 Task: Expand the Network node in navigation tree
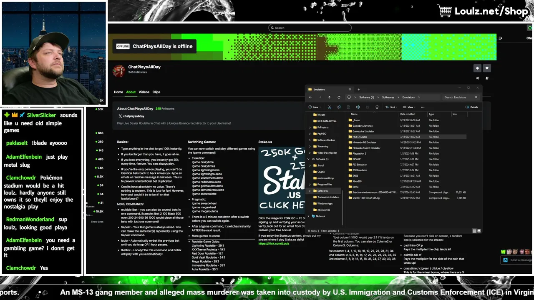coord(308,216)
